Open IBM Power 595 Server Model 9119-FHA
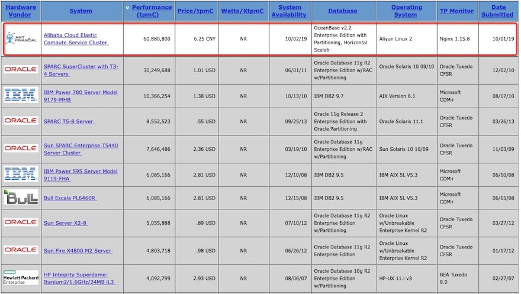The image size is (521, 294). point(81,175)
